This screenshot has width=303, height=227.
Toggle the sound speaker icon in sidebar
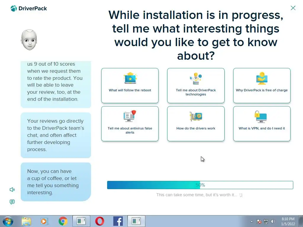pyautogui.click(x=12, y=189)
